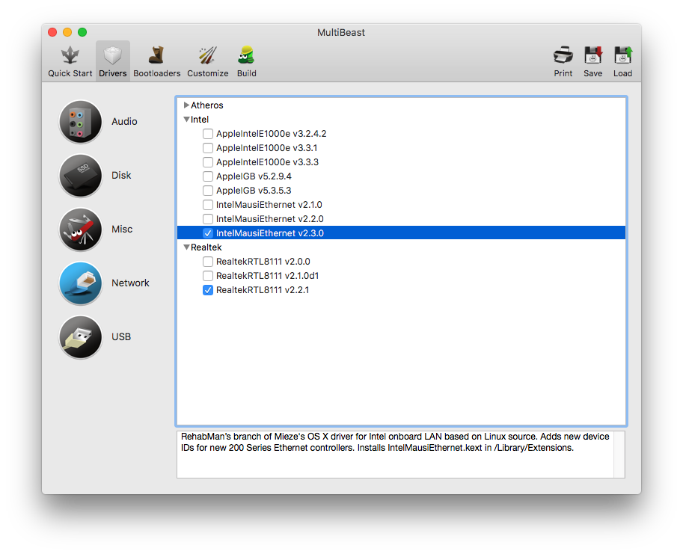Enable AppleIntelE1000e v3.2.4.2 checkbox
Image resolution: width=683 pixels, height=554 pixels.
point(208,134)
